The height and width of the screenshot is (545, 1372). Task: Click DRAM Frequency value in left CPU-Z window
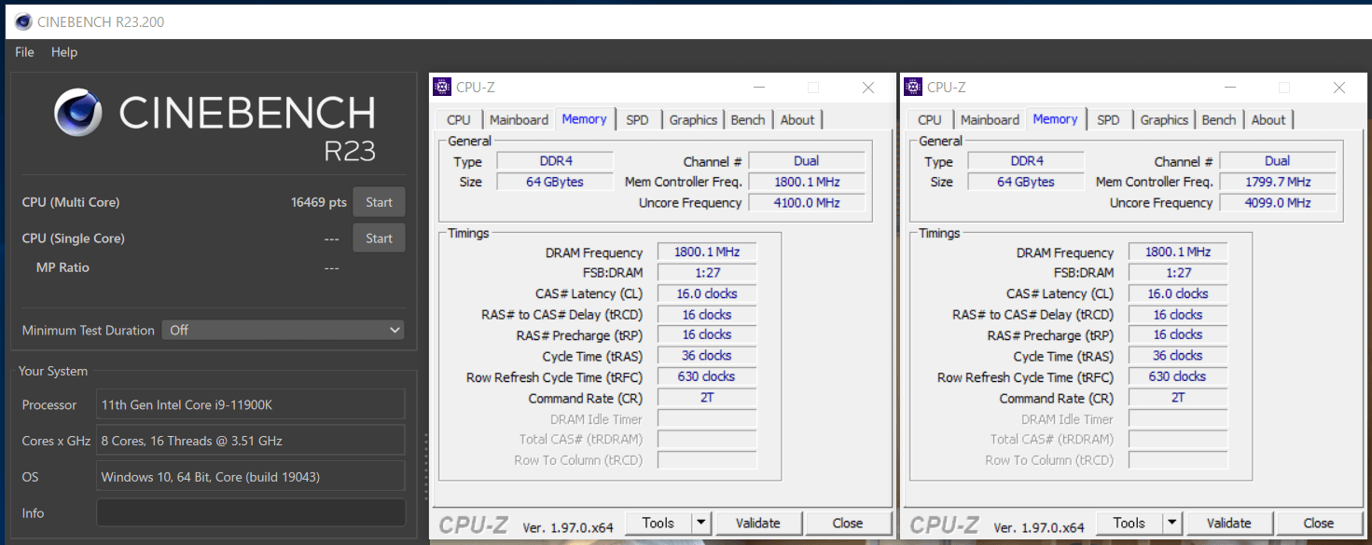[706, 252]
